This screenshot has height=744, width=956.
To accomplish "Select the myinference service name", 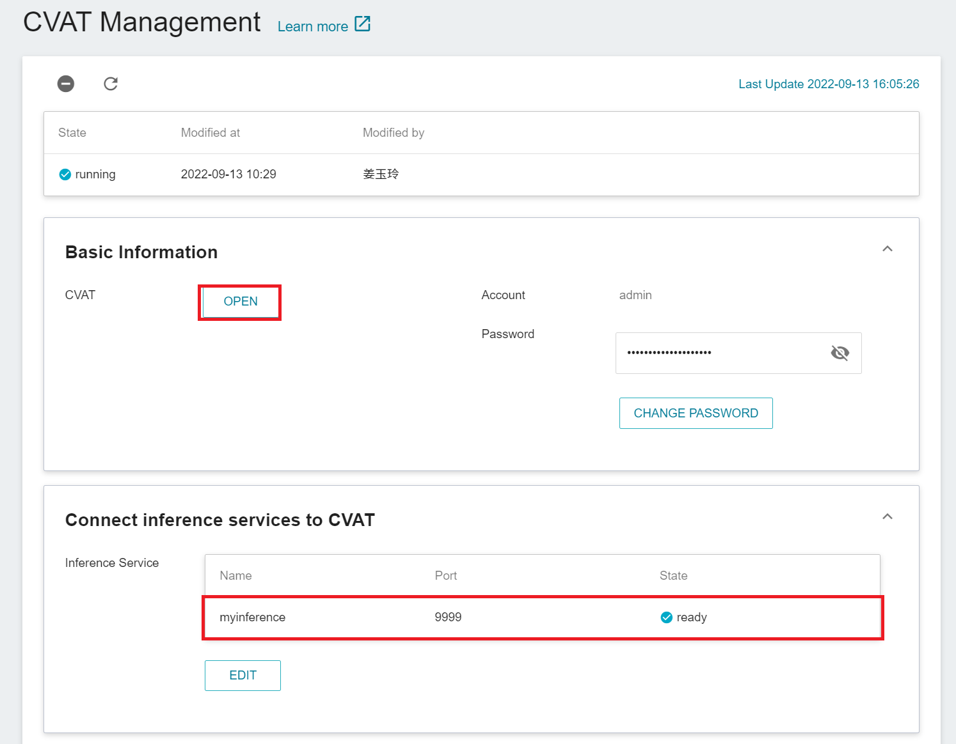I will [253, 617].
